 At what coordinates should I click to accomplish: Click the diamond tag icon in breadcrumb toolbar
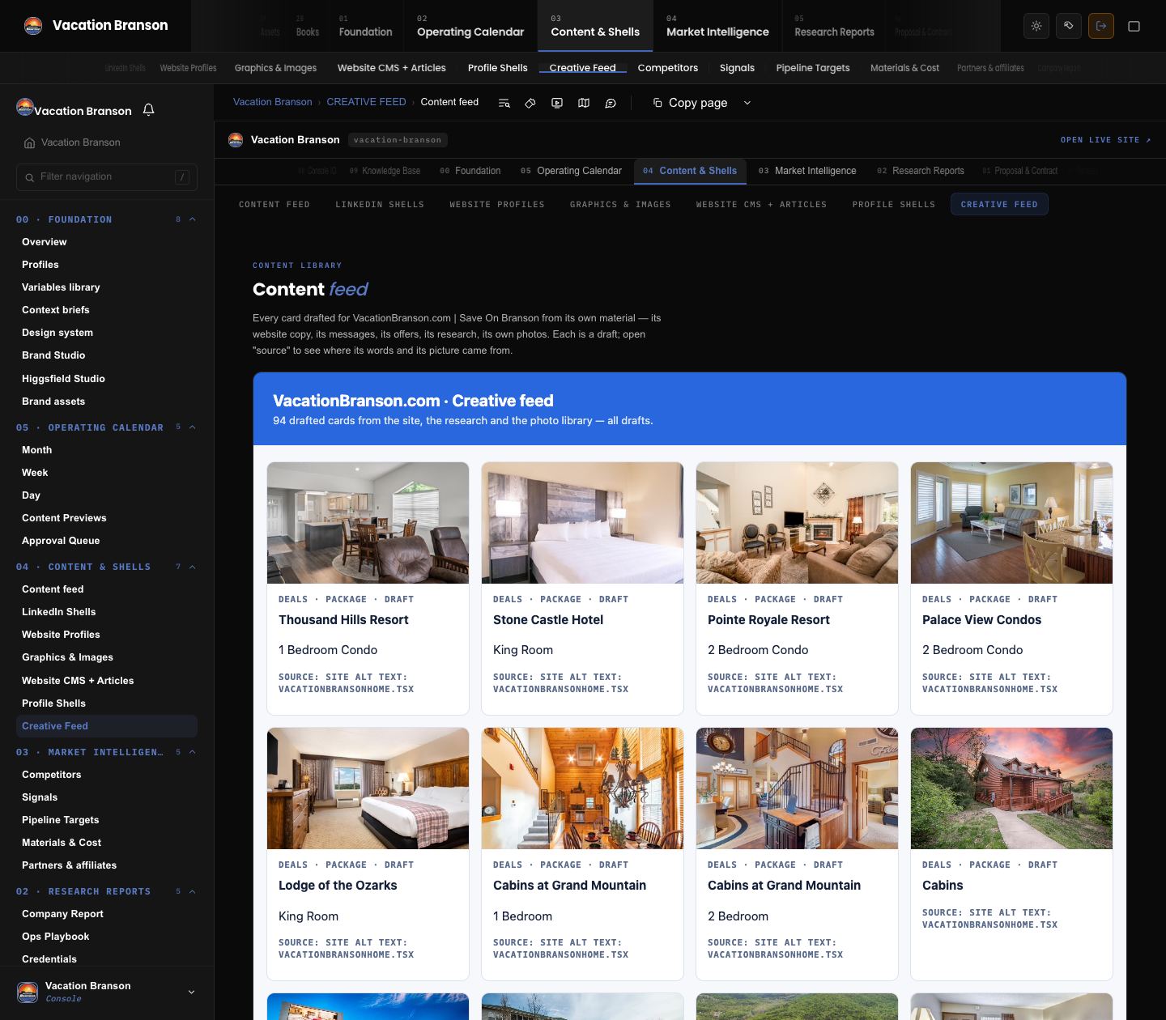(530, 103)
